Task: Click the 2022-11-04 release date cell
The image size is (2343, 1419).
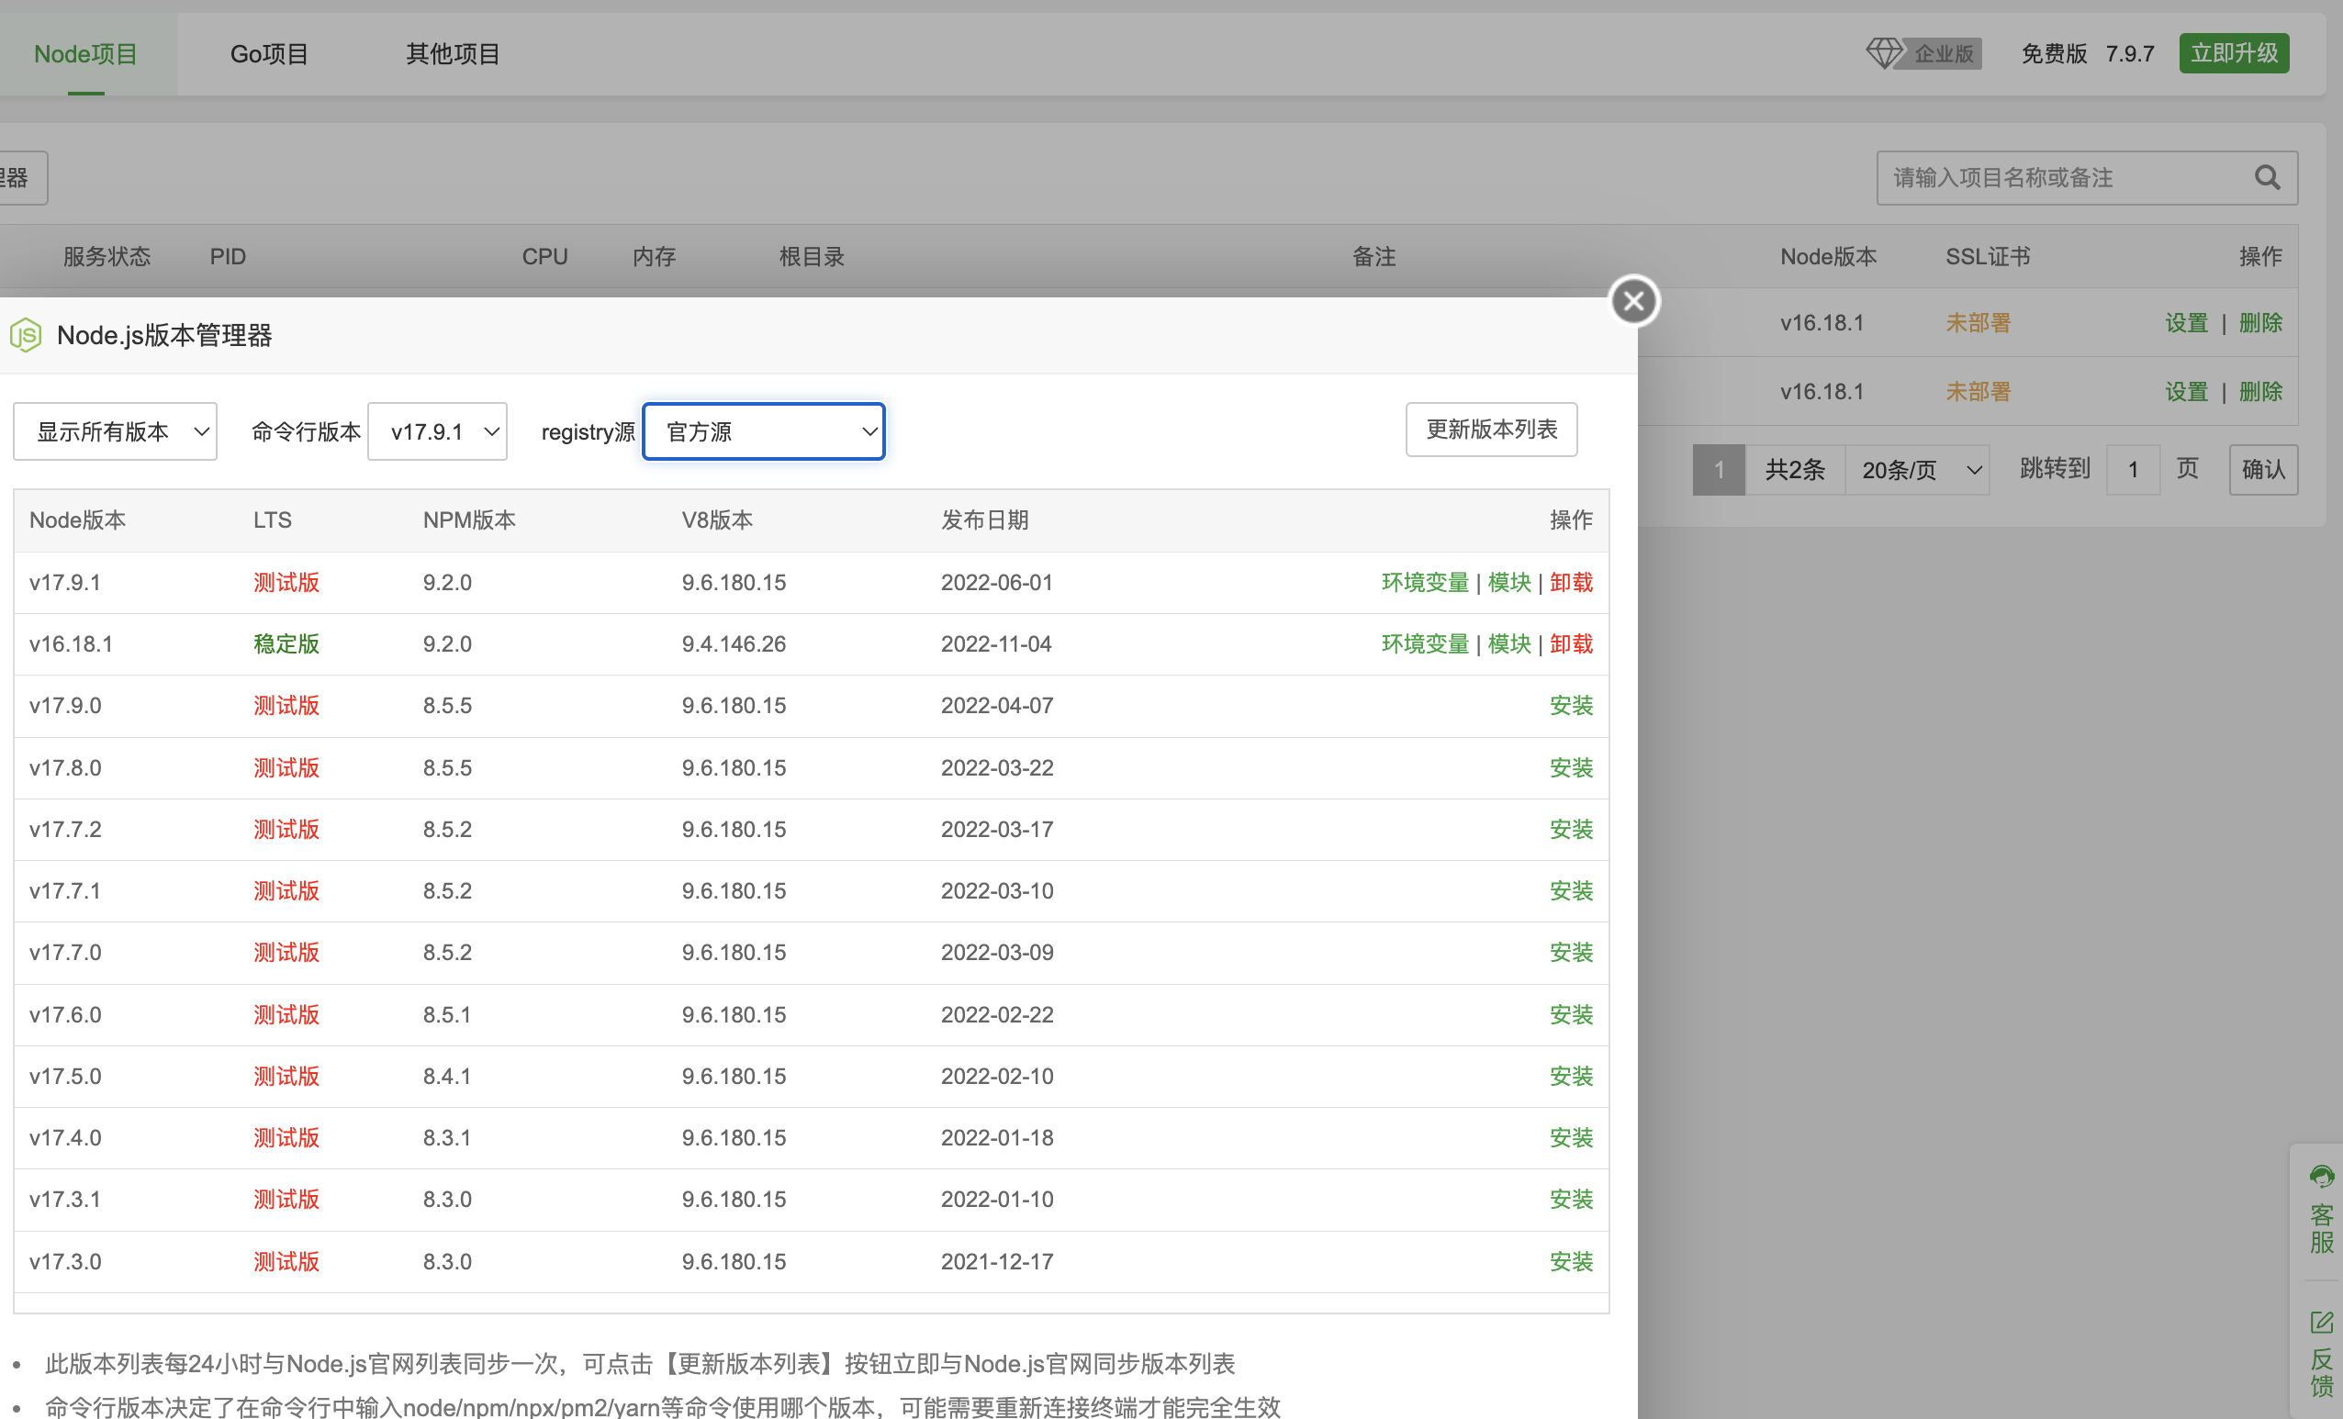Action: tap(995, 644)
